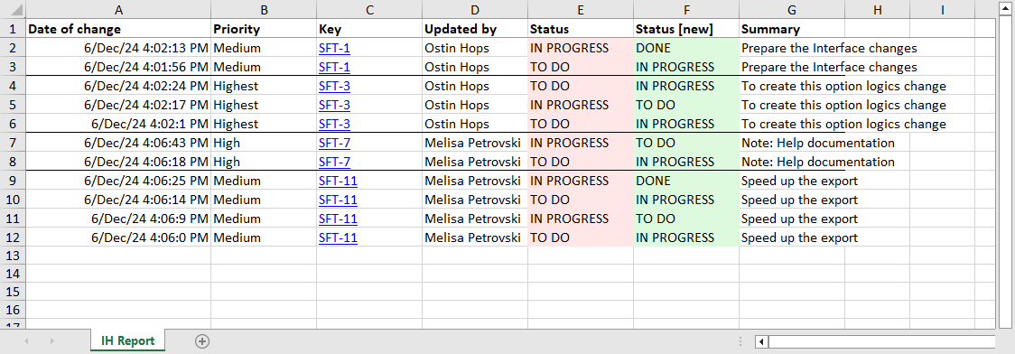This screenshot has height=354, width=1015.
Task: Open the SFT-11 link in row 12
Action: point(338,238)
